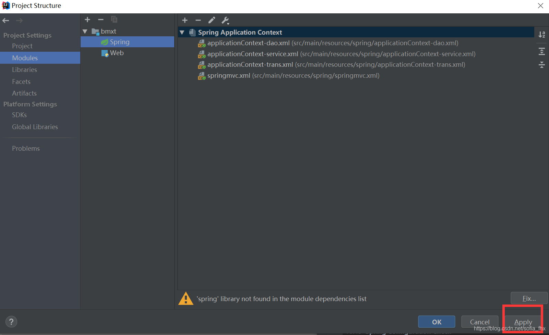Click the OK button
The height and width of the screenshot is (335, 549).
click(x=437, y=322)
